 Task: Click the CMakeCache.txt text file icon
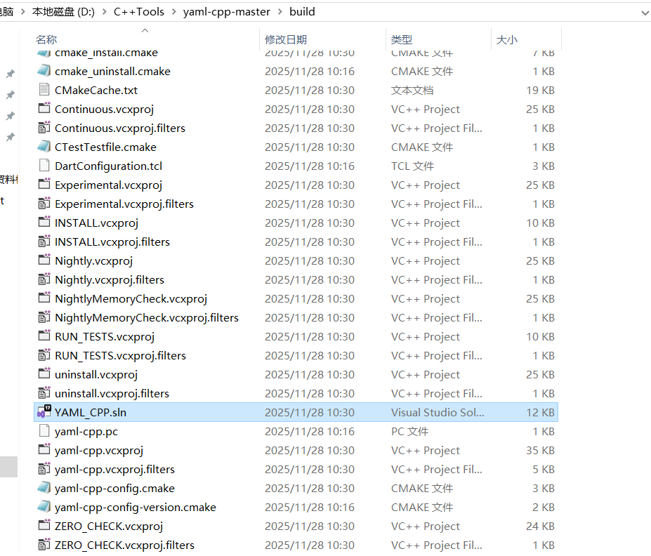tap(43, 90)
